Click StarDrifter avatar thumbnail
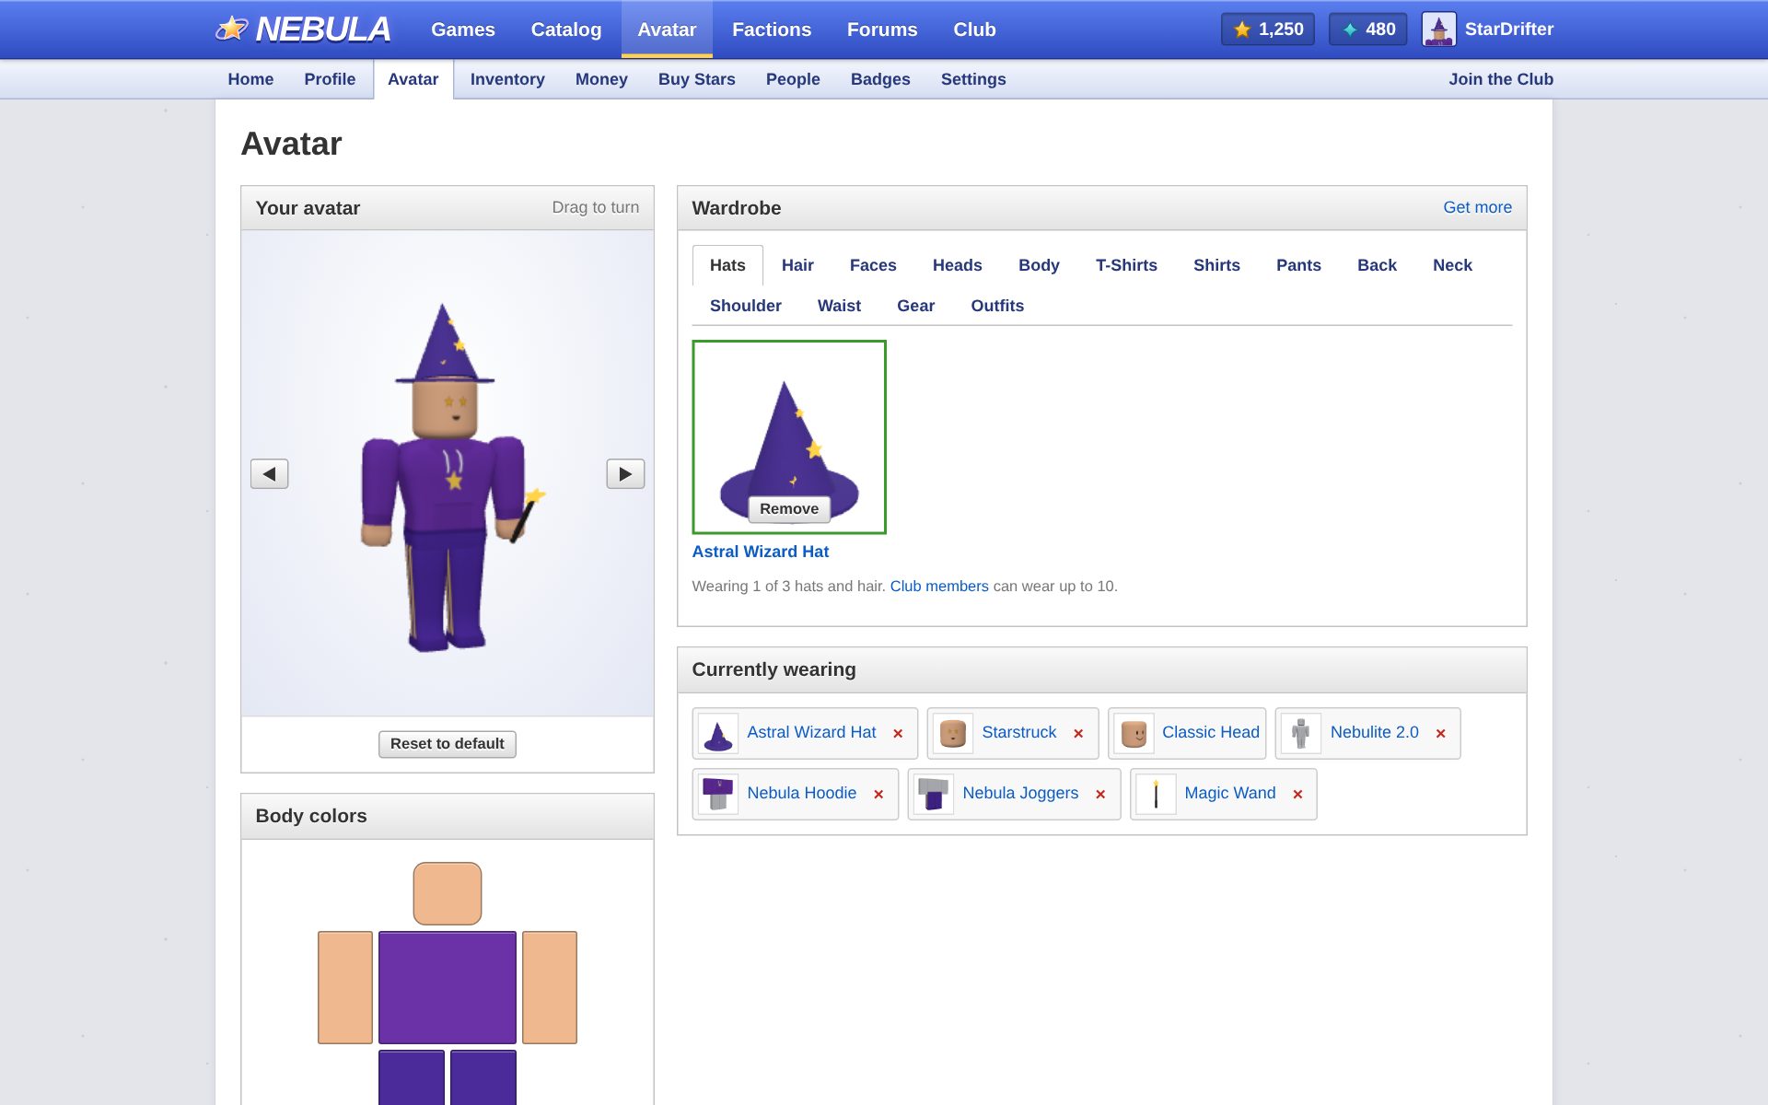Image resolution: width=1768 pixels, height=1105 pixels. pyautogui.click(x=1438, y=29)
